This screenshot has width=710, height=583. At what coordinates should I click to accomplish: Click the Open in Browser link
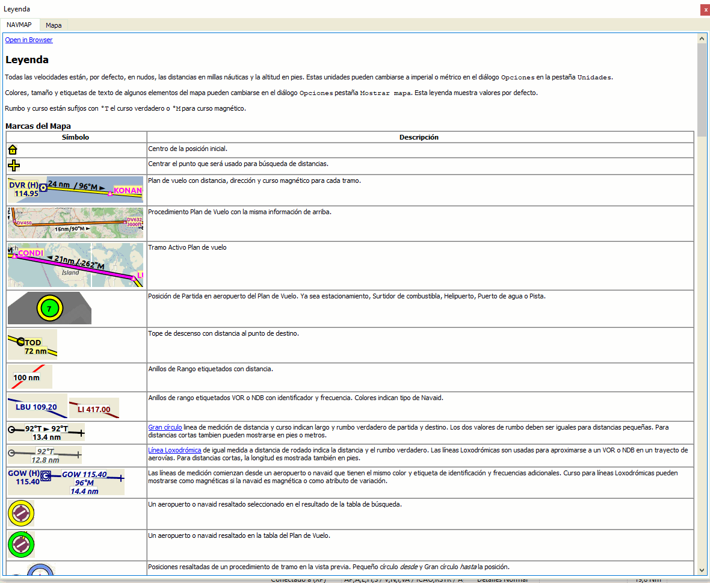(28, 40)
